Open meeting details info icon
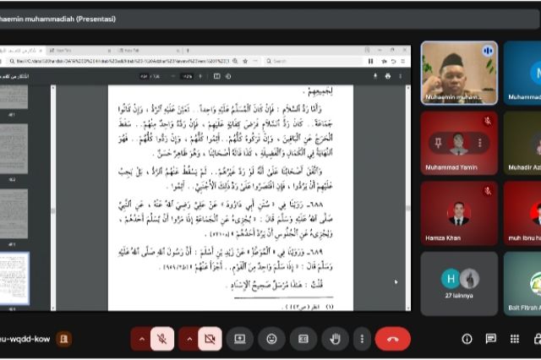 [x=467, y=339]
